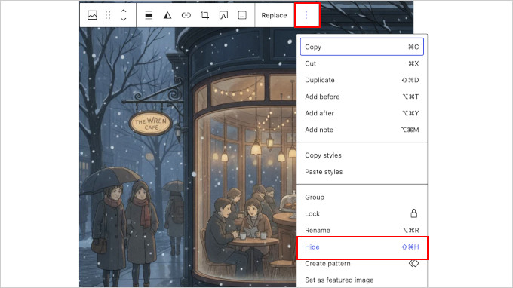
Task: Open the Align options icon
Action: [149, 15]
